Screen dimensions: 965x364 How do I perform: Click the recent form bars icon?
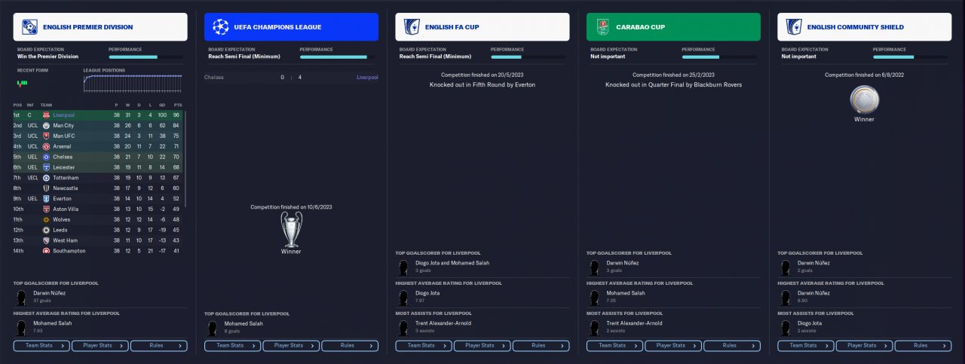23,82
